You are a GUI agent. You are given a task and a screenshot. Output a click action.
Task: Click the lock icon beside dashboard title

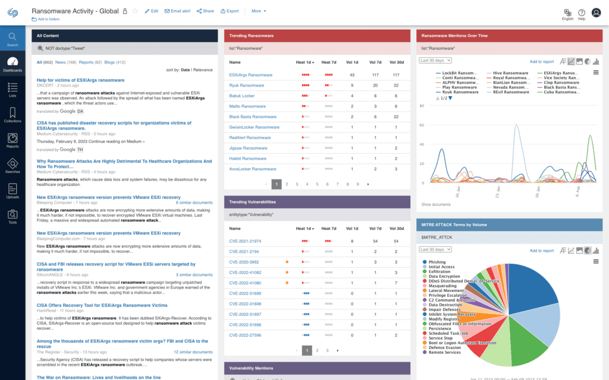125,11
